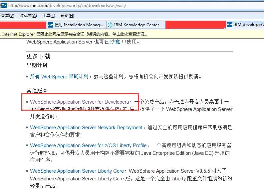Screen dimensions: 264x193
Task: Open WebSphere Application Server Network Deployment link
Action: click(x=86, y=128)
